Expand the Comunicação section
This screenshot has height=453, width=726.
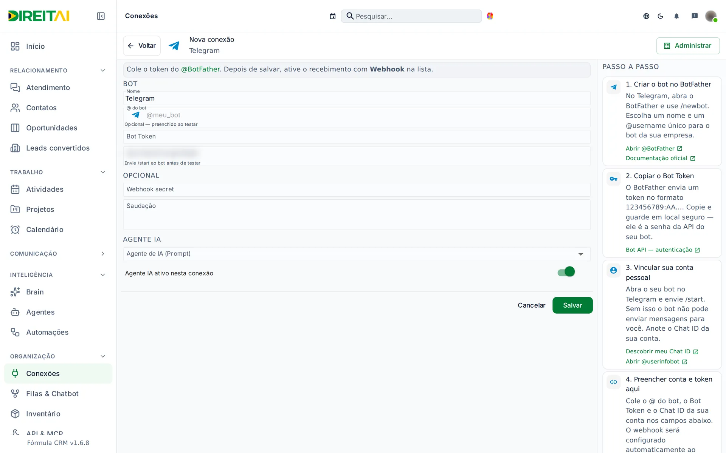coord(103,254)
